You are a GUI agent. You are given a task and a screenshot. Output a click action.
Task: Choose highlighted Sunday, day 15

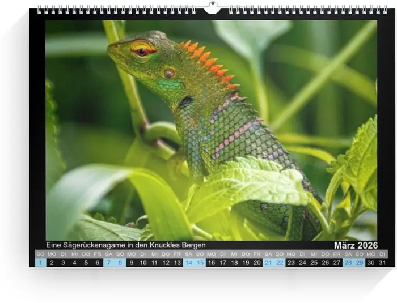pyautogui.click(x=200, y=263)
